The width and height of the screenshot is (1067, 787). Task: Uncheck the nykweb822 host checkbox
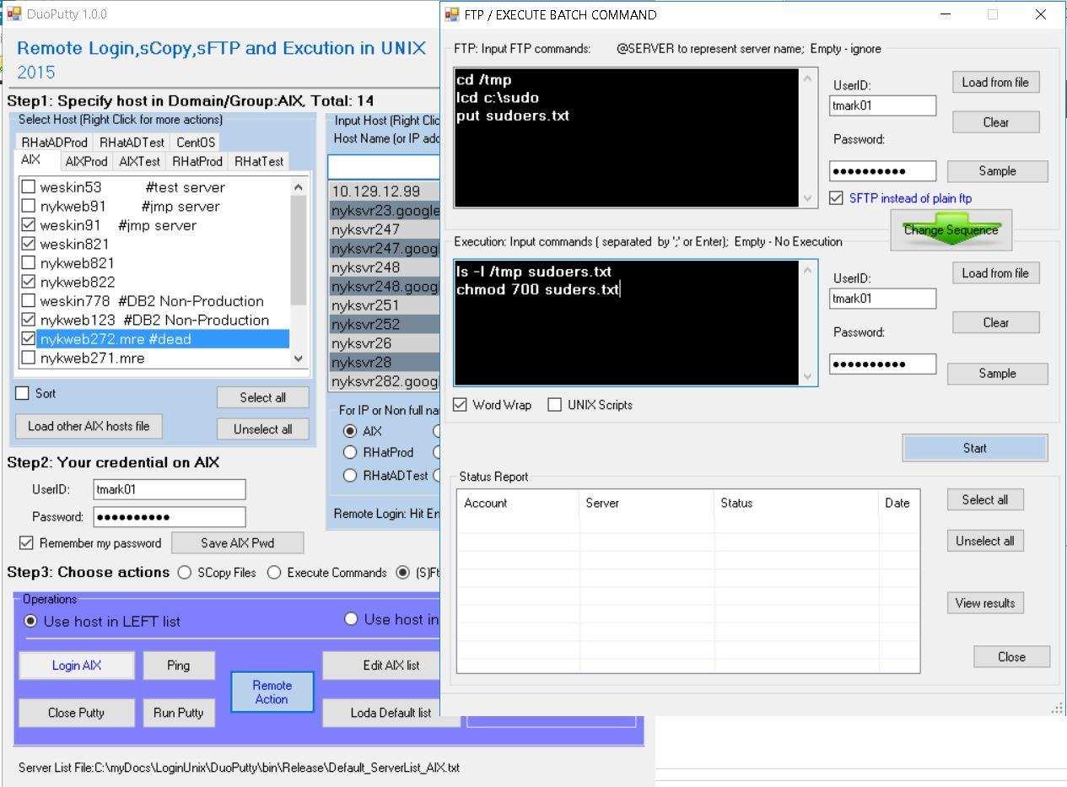coord(28,282)
